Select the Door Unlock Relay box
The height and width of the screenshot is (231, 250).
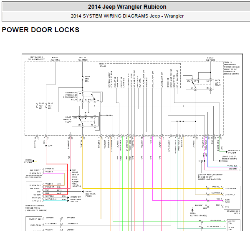click(x=85, y=121)
